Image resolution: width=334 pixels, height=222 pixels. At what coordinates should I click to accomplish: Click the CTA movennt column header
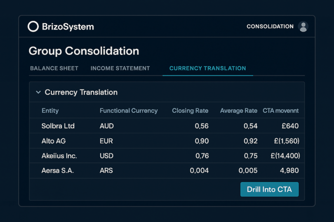(x=281, y=111)
